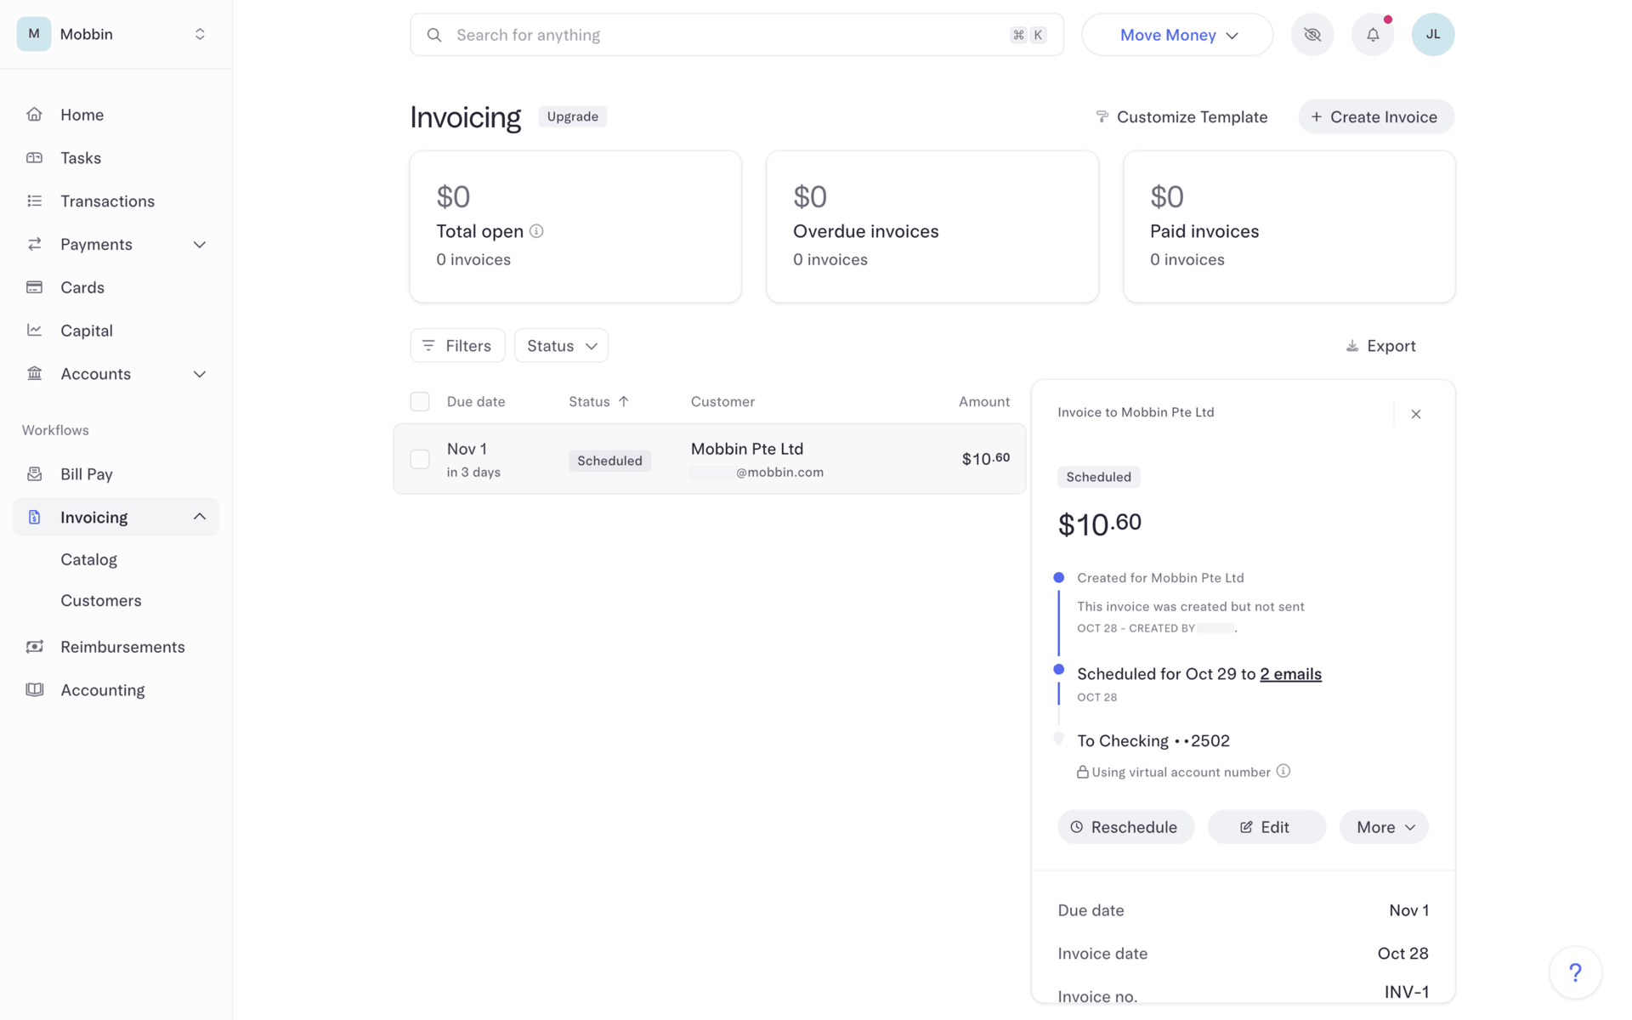Click the Upgrade badge
This screenshot has width=1632, height=1020.
click(572, 116)
